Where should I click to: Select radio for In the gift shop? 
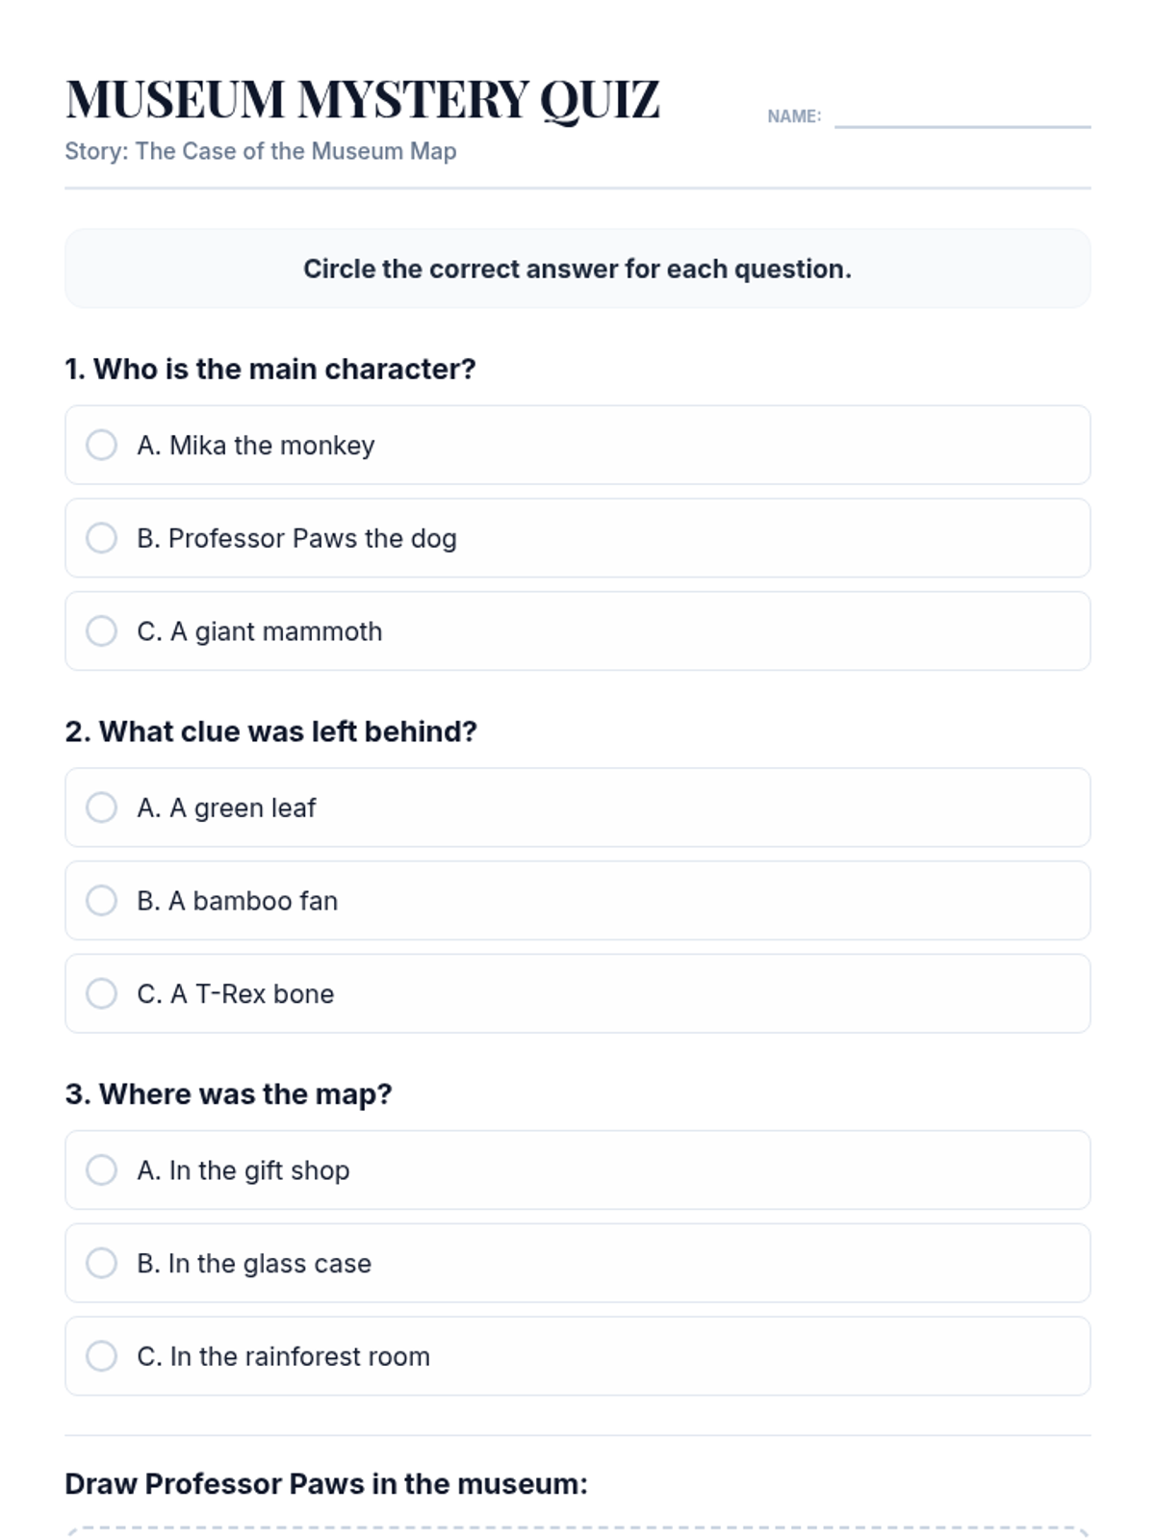101,1170
